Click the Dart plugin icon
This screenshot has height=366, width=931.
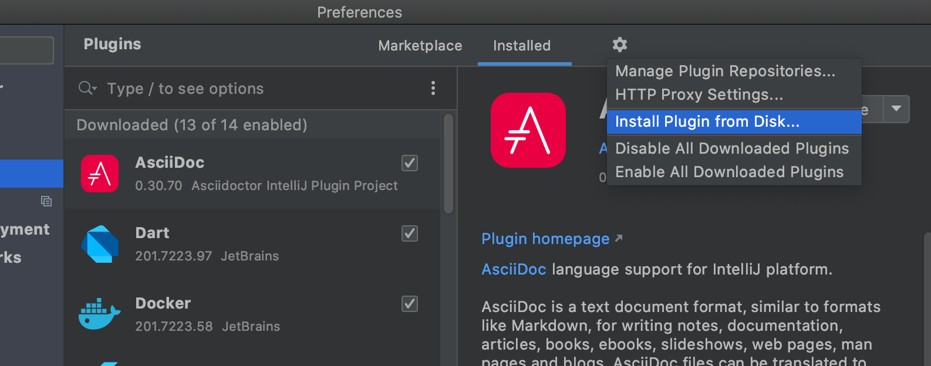[100, 244]
